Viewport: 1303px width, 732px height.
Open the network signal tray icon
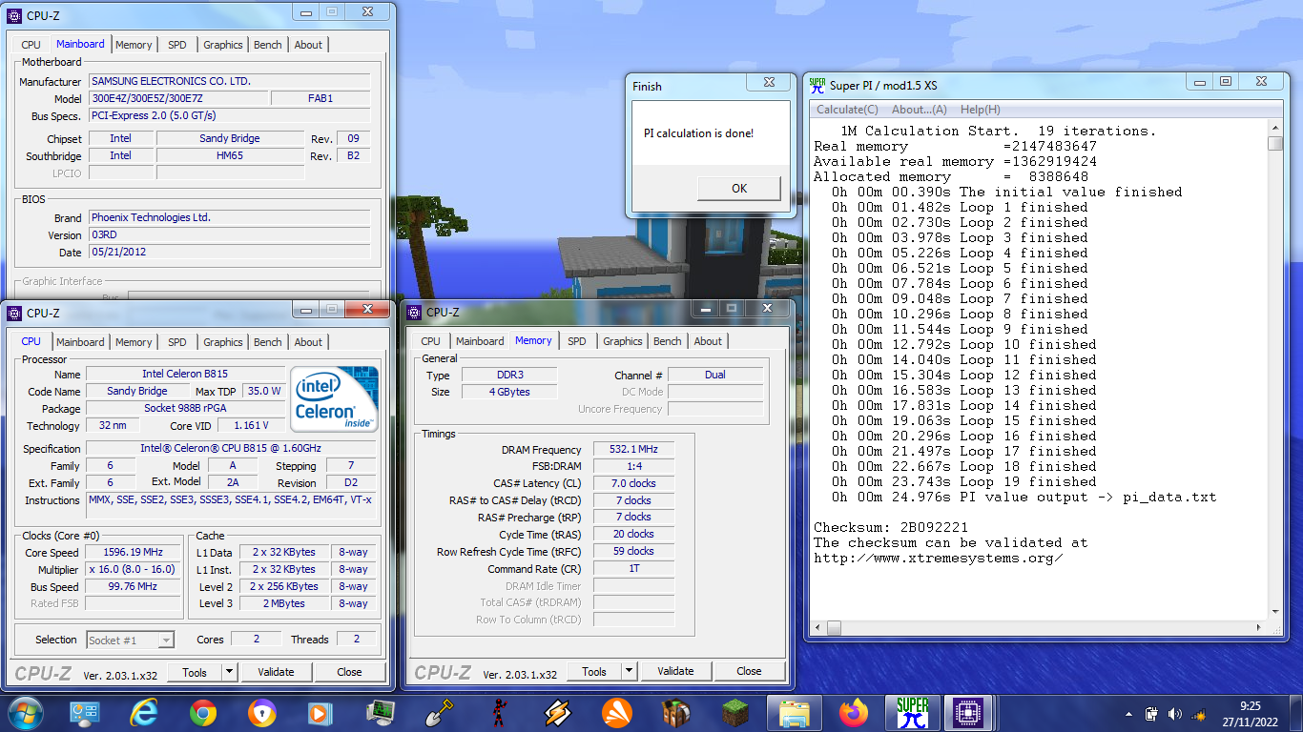pyautogui.click(x=1199, y=714)
